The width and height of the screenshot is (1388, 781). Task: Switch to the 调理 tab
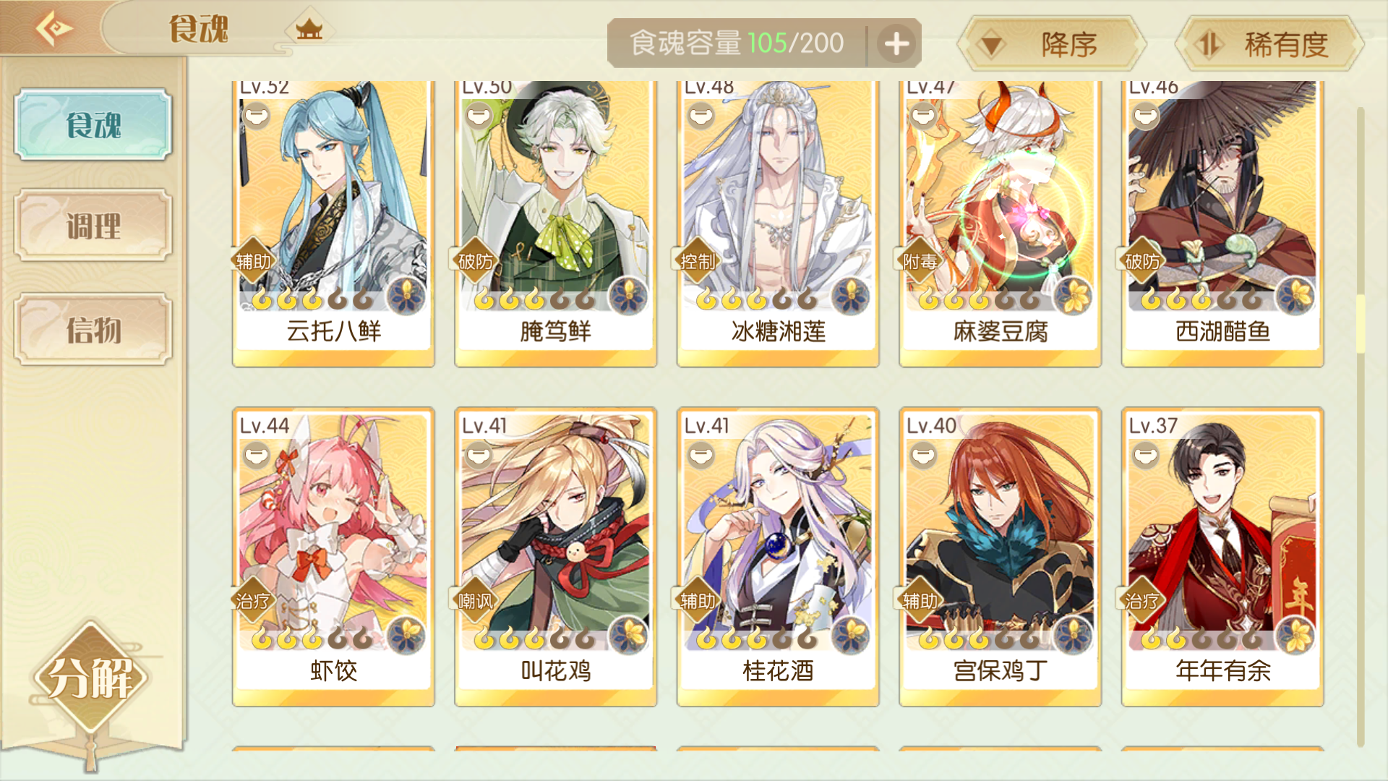(x=93, y=226)
